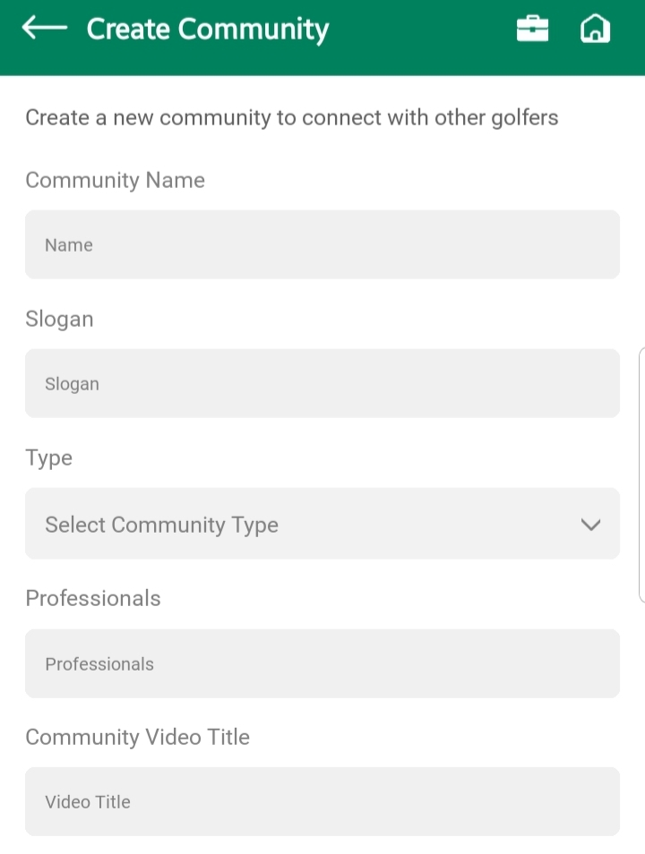Click the 'Select Community Type' placeholder text
Viewport: 645px width, 854px height.
pos(161,525)
